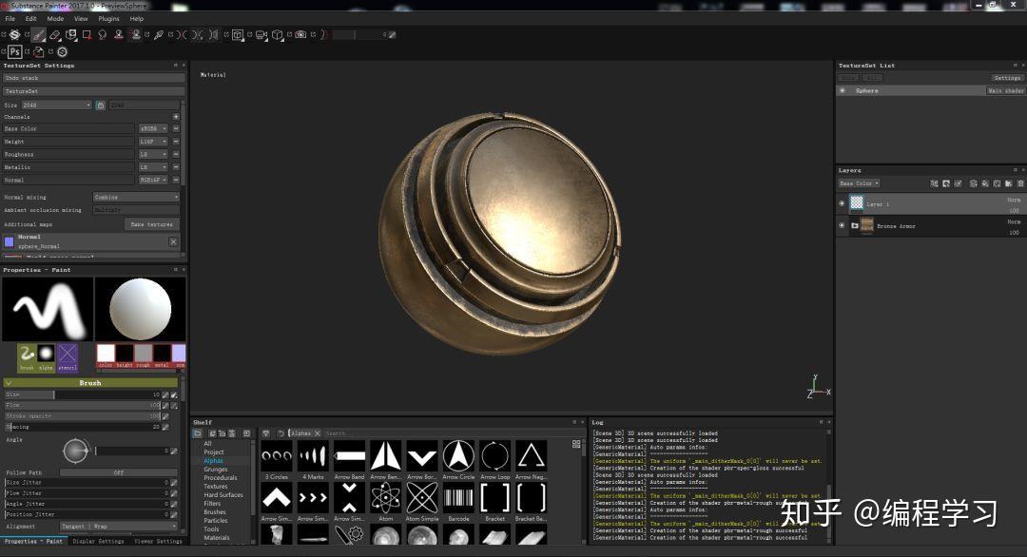Open Roughness L8 format dropdown
The width and height of the screenshot is (1027, 557).
[x=153, y=155]
